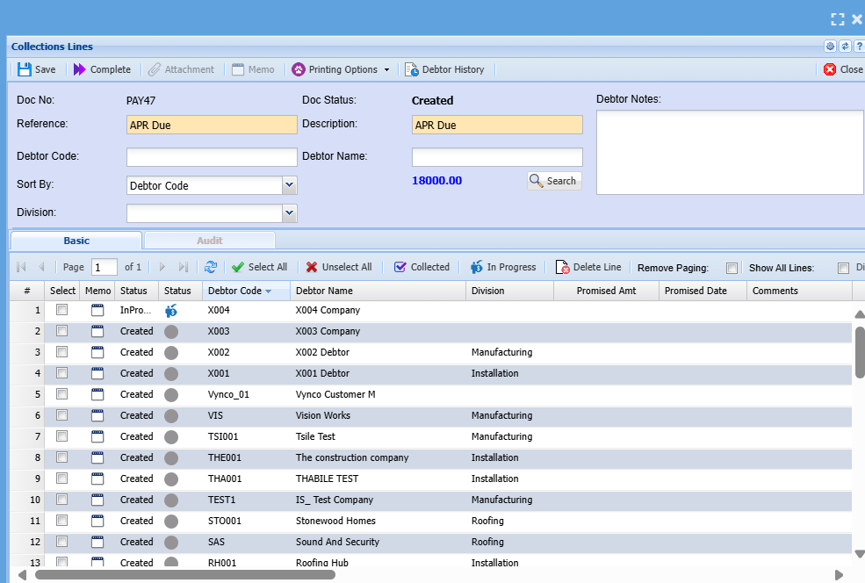The height and width of the screenshot is (583, 865).
Task: Click the Delete Line icon
Action: (x=563, y=267)
